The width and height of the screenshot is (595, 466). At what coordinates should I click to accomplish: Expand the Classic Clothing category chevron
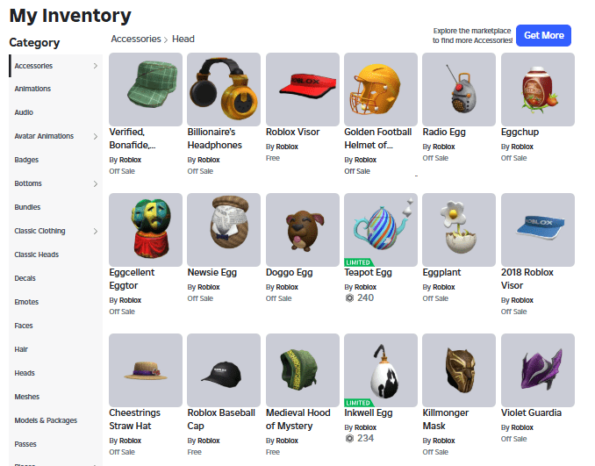coord(96,231)
